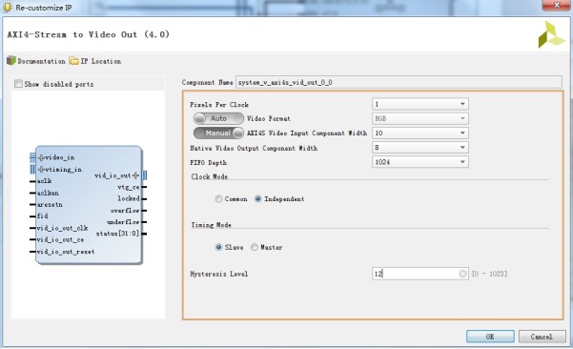Image resolution: width=573 pixels, height=349 pixels.
Task: Click the Re-customize IP title bar icon
Action: [x=8, y=8]
